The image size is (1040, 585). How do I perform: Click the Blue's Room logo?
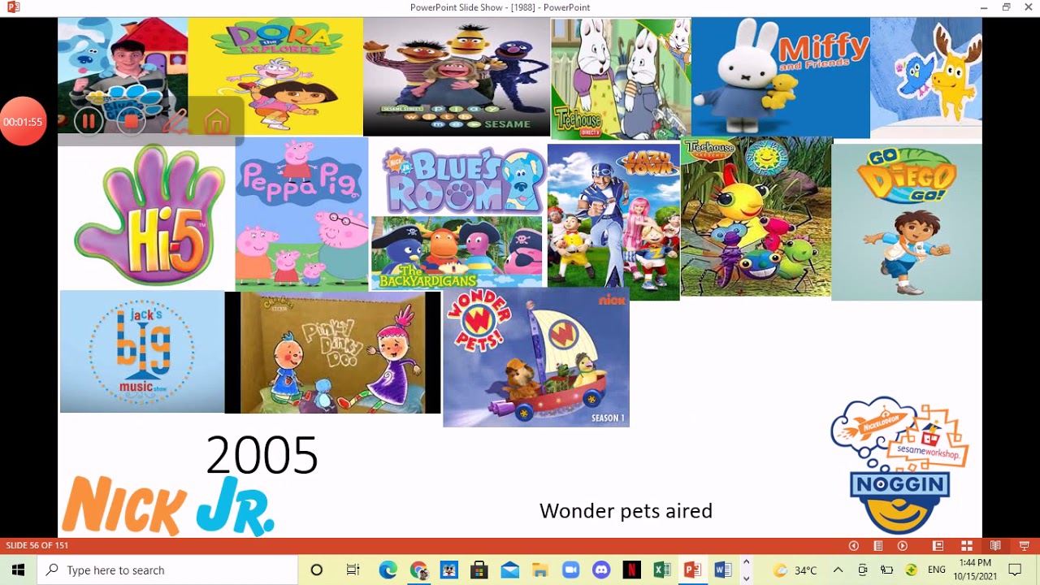463,180
